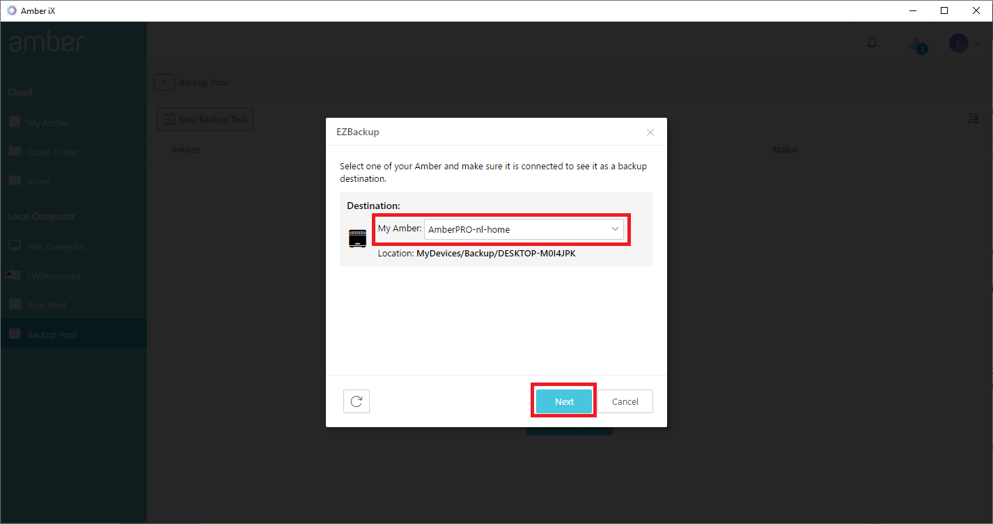This screenshot has height=524, width=993.
Task: Click the Amber device icon beside Destination
Action: [357, 238]
